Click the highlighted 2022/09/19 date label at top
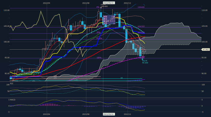 109,3
